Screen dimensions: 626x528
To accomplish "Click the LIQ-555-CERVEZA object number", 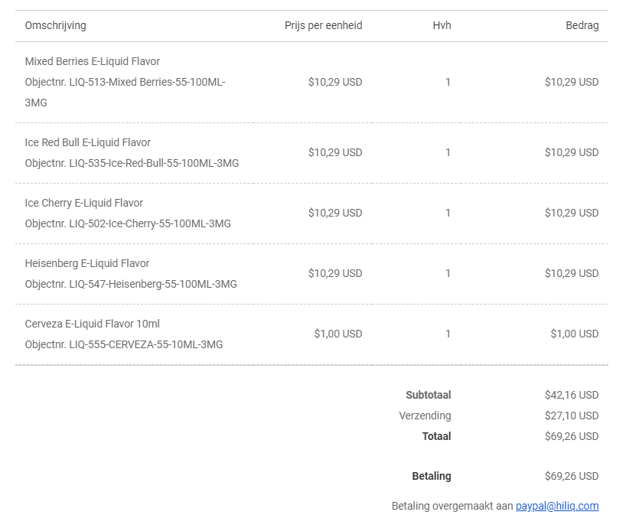I will click(x=124, y=344).
